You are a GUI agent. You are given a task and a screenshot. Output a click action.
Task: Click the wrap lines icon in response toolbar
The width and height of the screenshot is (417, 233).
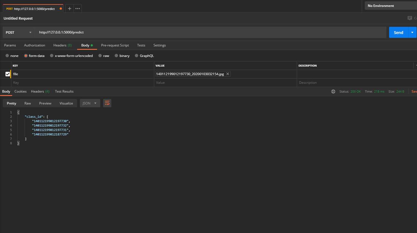(x=107, y=103)
